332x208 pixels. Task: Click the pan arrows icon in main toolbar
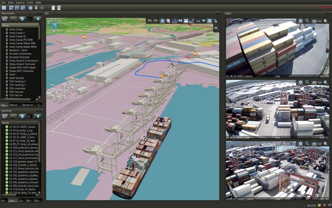click(x=42, y=8)
